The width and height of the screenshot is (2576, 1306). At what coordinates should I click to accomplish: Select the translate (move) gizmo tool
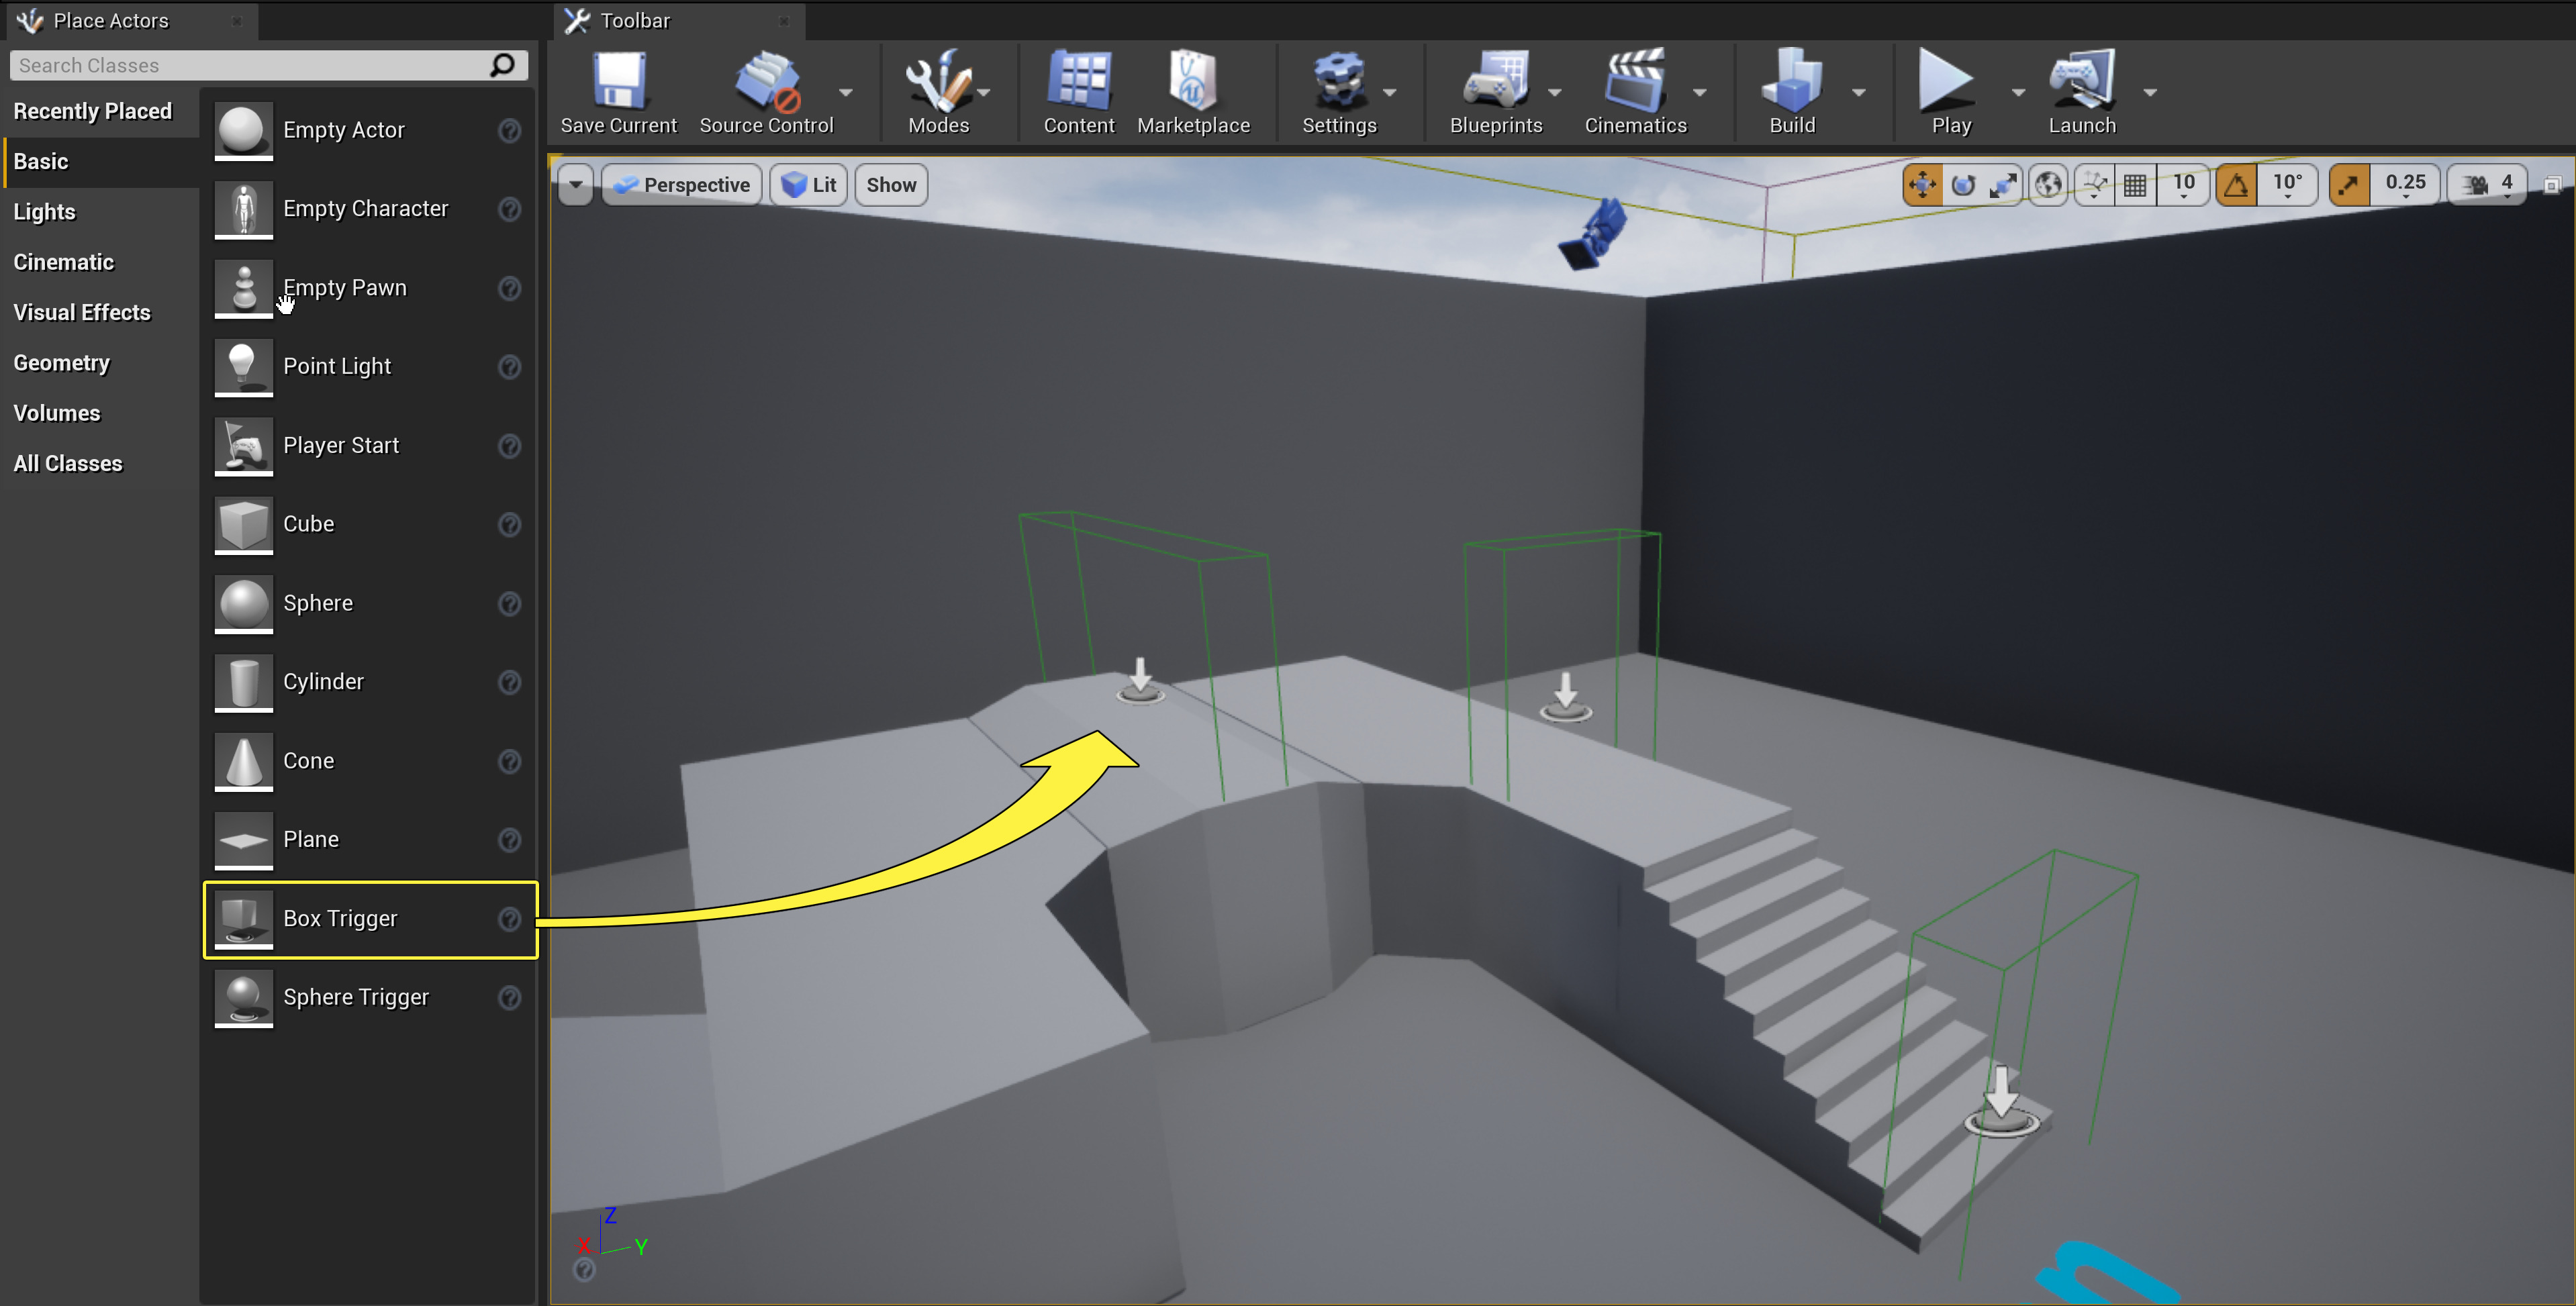(1921, 185)
